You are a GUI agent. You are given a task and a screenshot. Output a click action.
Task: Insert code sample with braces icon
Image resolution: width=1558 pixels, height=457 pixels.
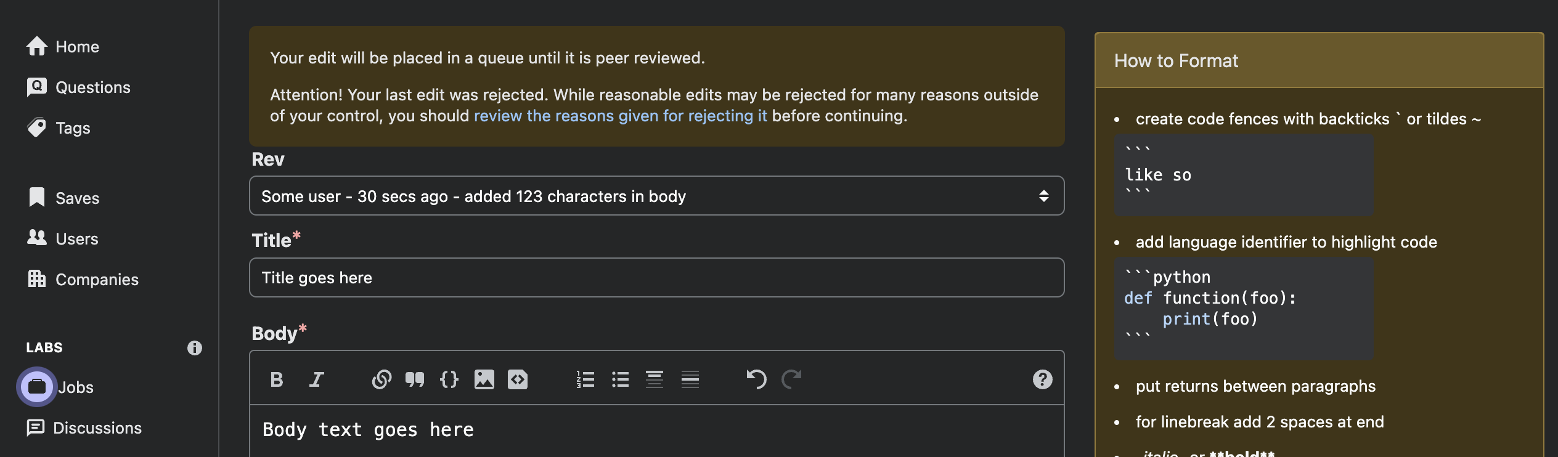(x=449, y=379)
